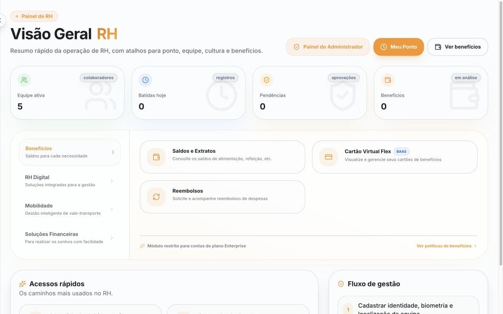
Task: Click the Fluxo de gestão heading
Action: point(374,284)
